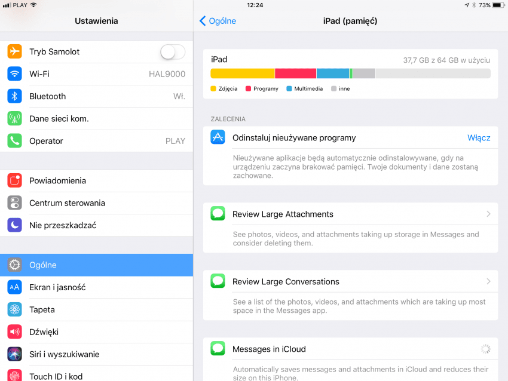Screen dimensions: 508x381
Task: Open Touch ID i kod settings
Action: click(97, 374)
